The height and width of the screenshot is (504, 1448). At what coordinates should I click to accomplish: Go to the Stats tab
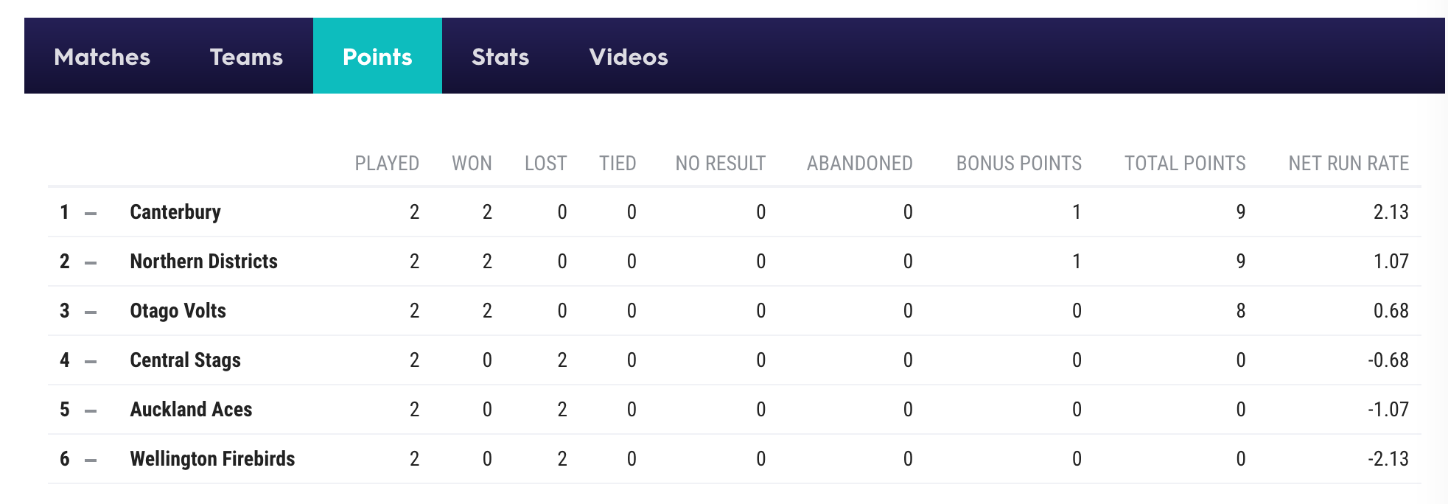pyautogui.click(x=500, y=57)
